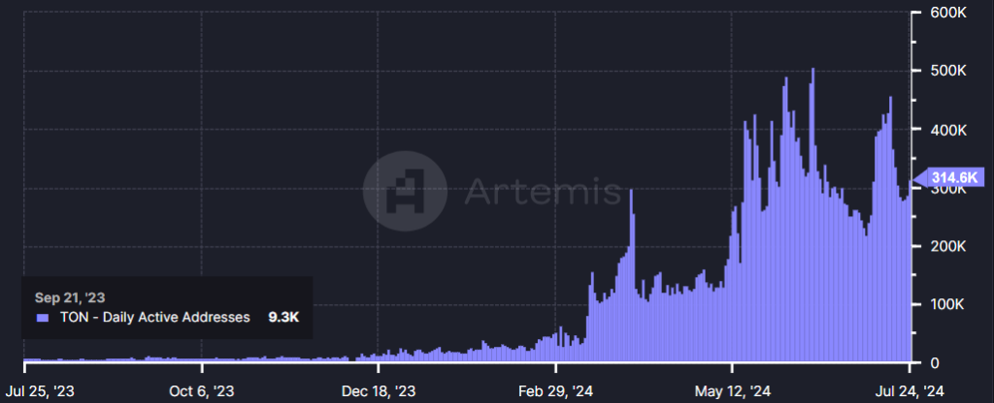Click the Jul 25, '23 axis label

39,391
